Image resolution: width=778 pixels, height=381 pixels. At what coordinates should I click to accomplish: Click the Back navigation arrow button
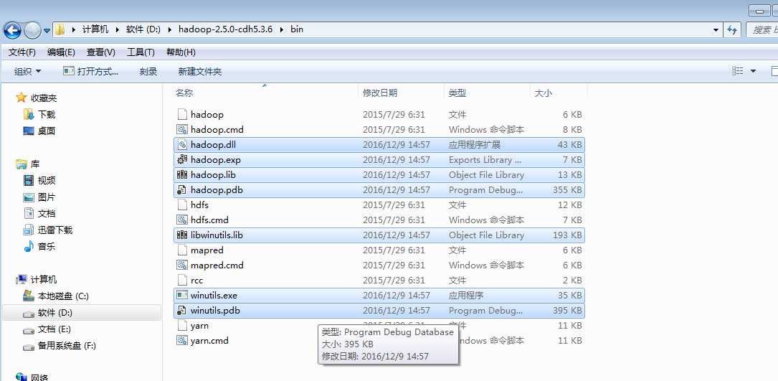12,30
